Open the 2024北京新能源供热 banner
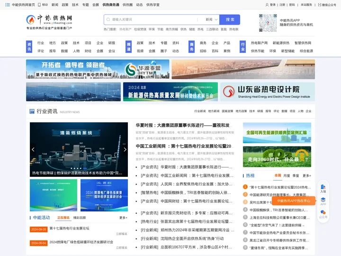 point(170,91)
